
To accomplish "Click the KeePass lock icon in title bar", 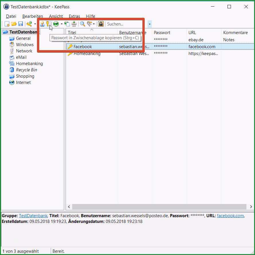I will point(6,7).
